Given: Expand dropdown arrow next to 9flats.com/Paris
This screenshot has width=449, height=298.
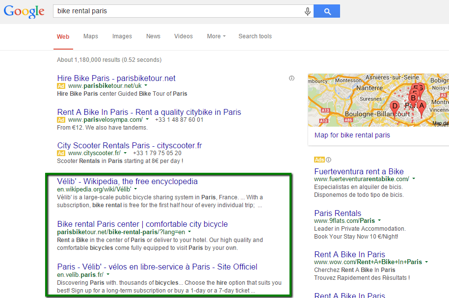Looking at the screenshot, I should [379, 220].
